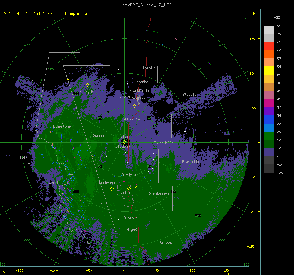Viewport: 294px width, 275px height.
Task: Click the Limestone label
Action: pyautogui.click(x=62, y=126)
